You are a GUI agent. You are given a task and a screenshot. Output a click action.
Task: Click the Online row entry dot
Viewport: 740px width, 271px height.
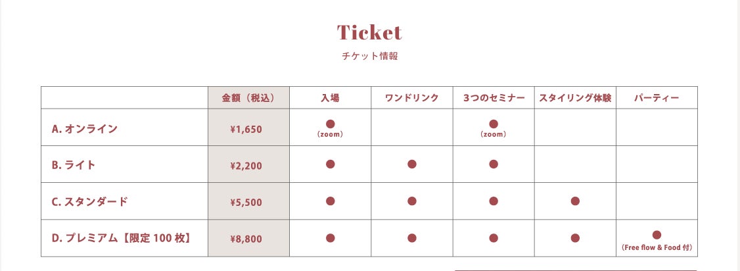coord(331,124)
